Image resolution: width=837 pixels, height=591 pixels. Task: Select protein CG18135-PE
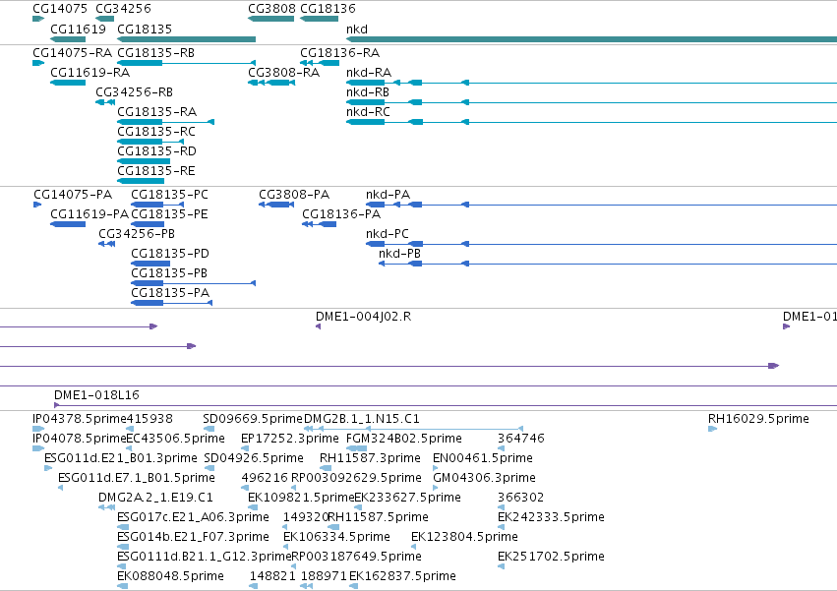pyautogui.click(x=148, y=224)
